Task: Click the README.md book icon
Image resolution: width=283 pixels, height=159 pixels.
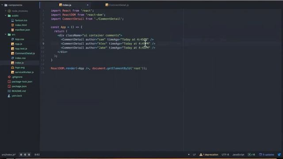Action: click(x=9, y=91)
